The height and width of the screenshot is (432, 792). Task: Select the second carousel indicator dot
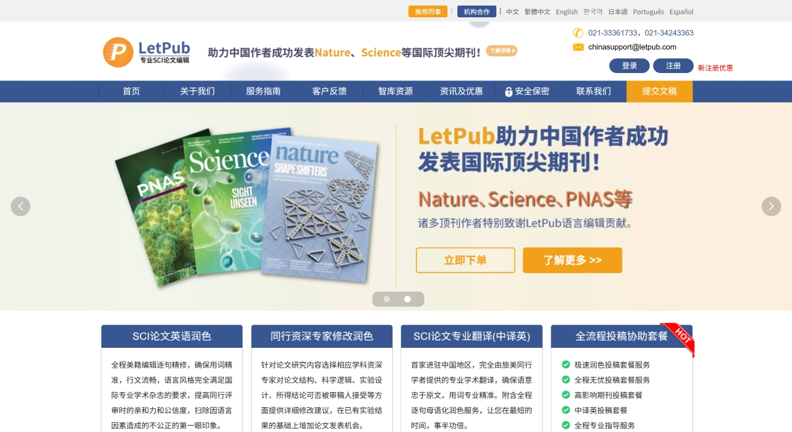[x=407, y=299]
